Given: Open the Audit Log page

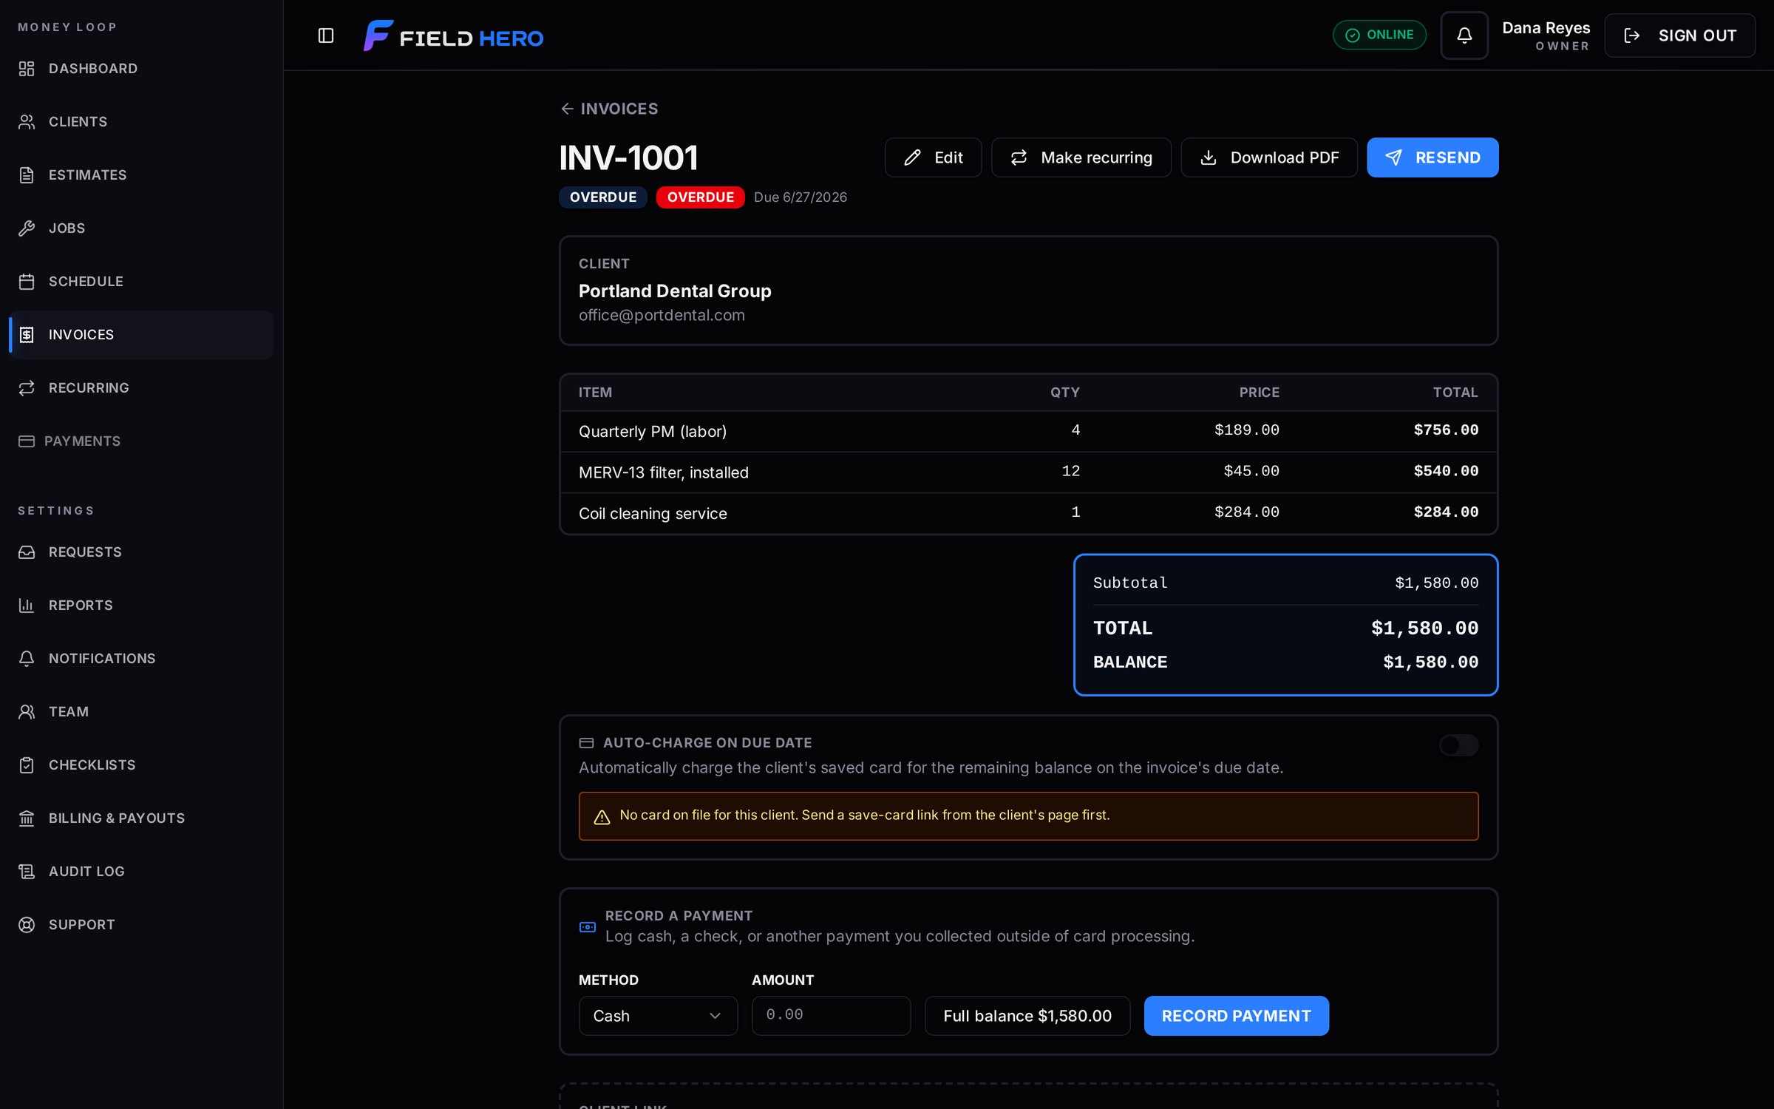Looking at the screenshot, I should pos(140,872).
